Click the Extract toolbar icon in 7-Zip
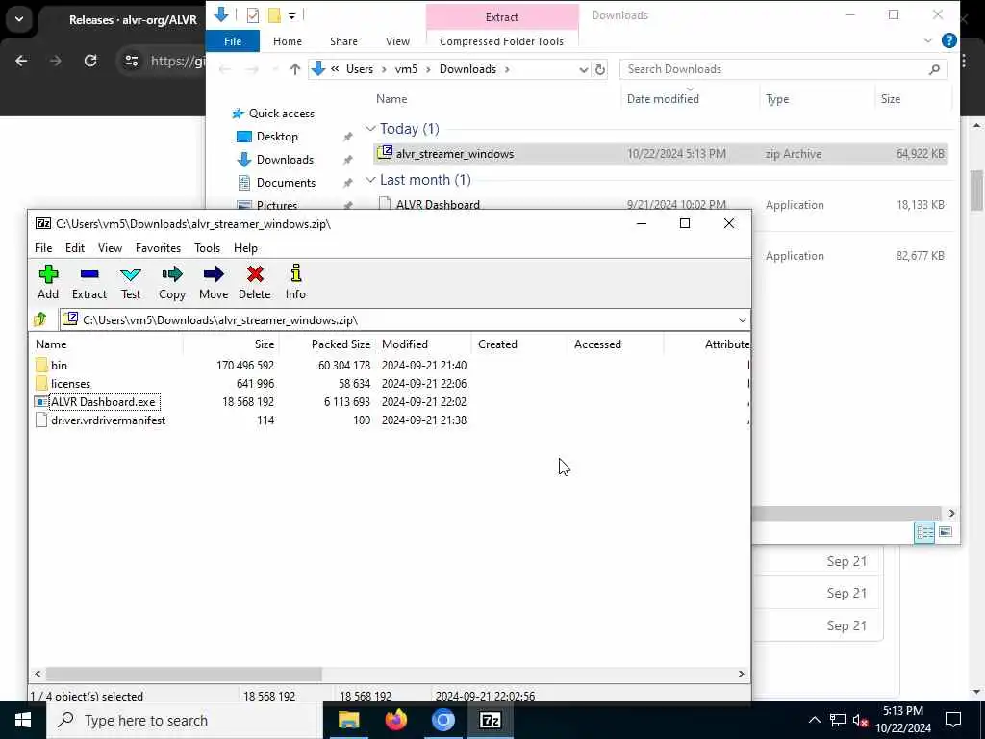Screen dimensions: 985x739 [x=89, y=282]
